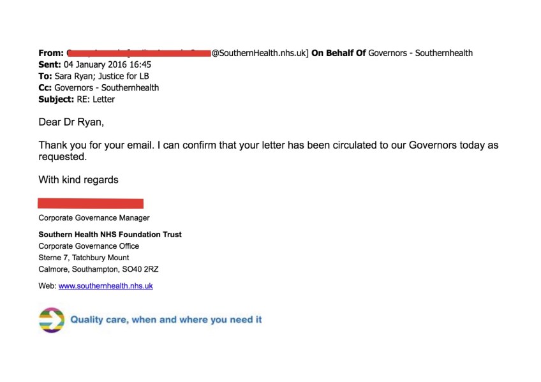Select the @SouthernHealth.nhs.uk email address

click(260, 54)
